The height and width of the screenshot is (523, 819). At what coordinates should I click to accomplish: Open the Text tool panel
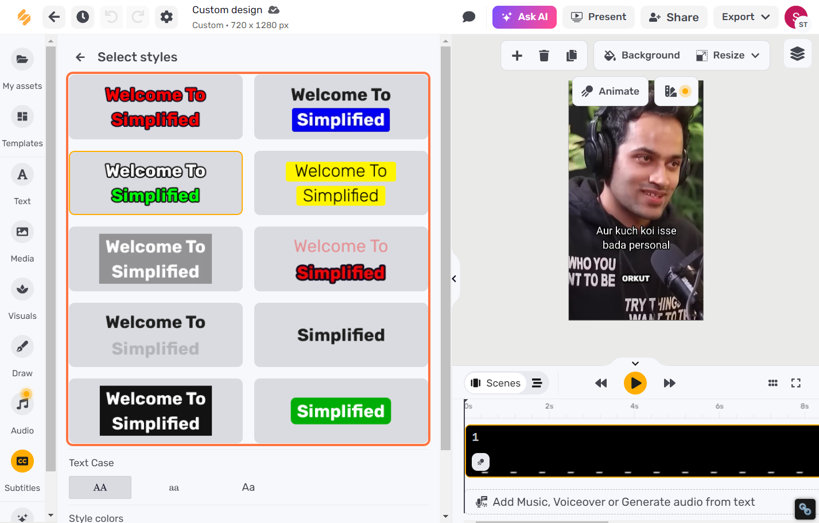tap(22, 185)
